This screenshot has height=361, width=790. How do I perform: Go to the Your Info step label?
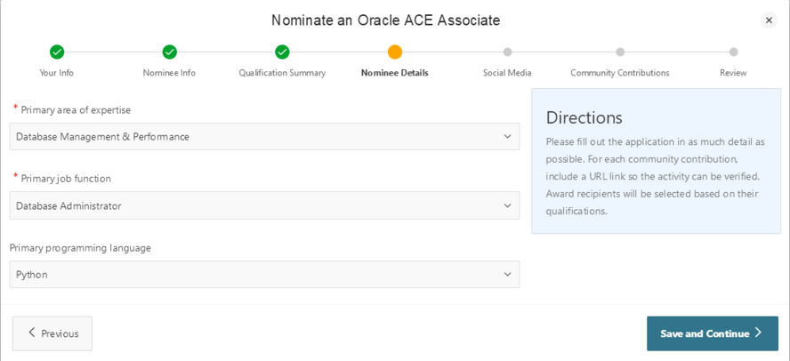(x=57, y=73)
